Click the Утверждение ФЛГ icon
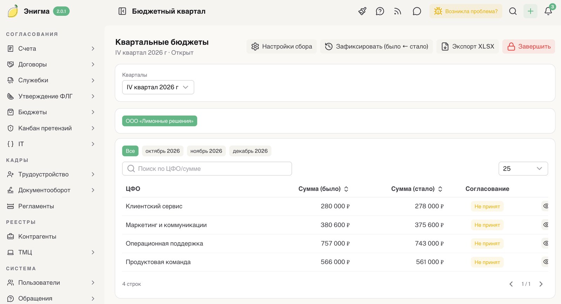The width and height of the screenshot is (561, 304). tap(11, 96)
